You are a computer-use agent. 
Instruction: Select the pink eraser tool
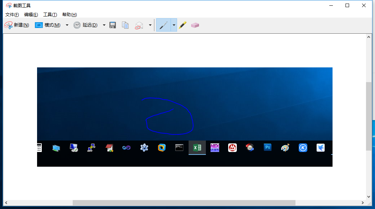click(195, 25)
